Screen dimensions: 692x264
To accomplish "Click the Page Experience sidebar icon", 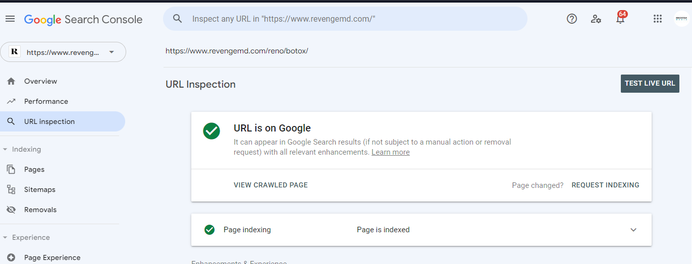I will pos(11,257).
